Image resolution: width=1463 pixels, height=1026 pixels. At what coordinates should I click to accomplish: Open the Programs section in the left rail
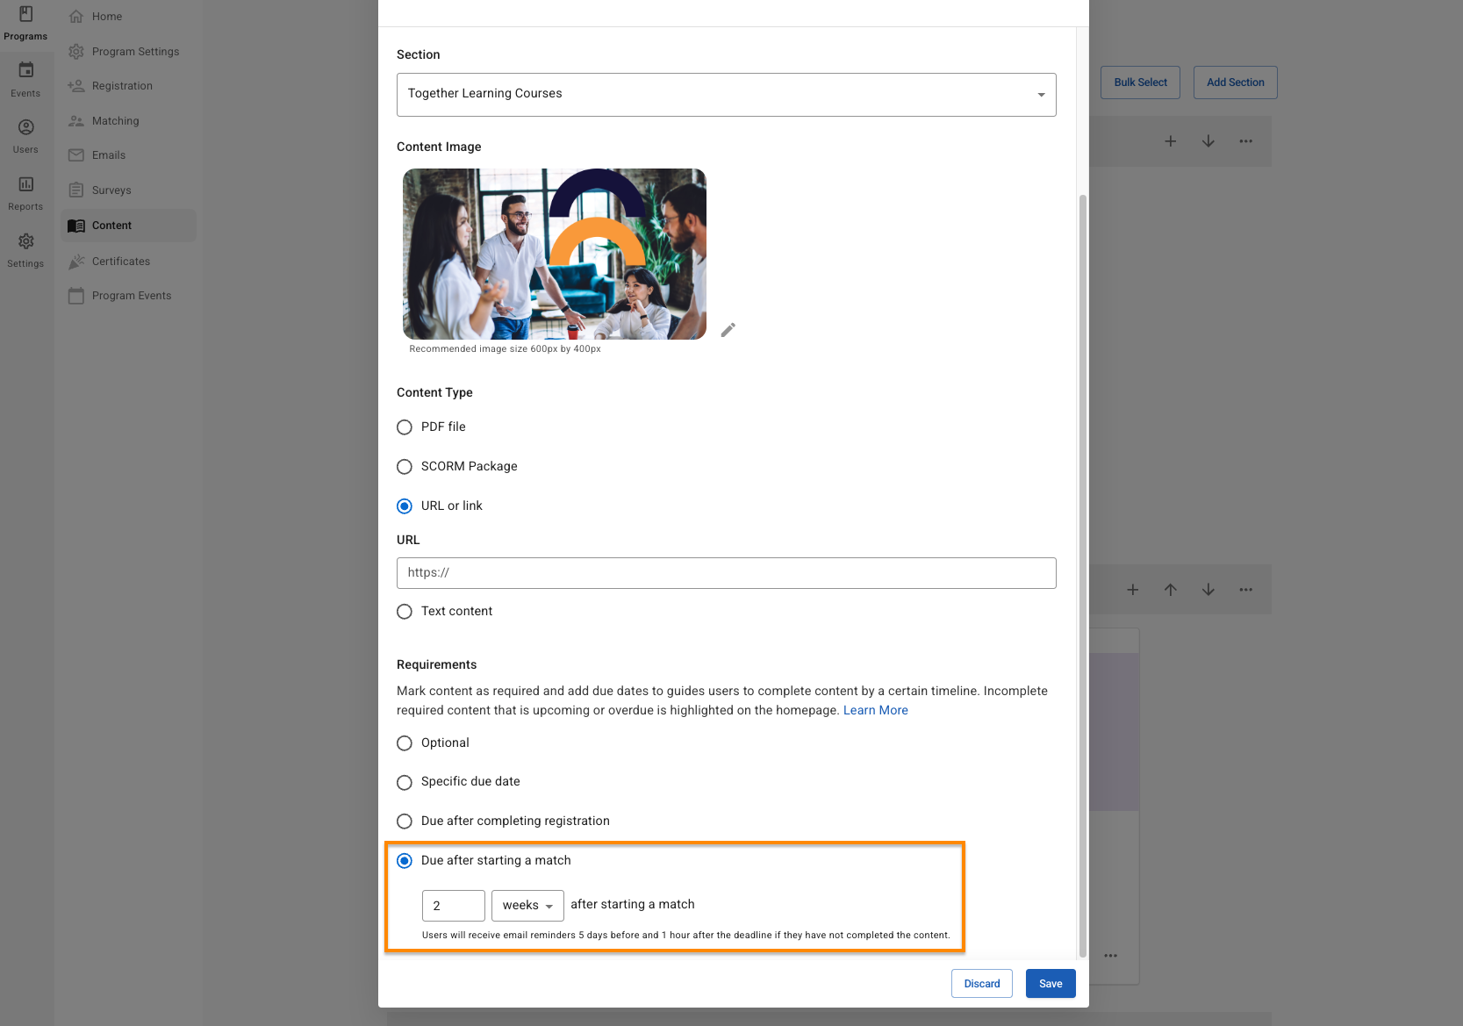(25, 23)
